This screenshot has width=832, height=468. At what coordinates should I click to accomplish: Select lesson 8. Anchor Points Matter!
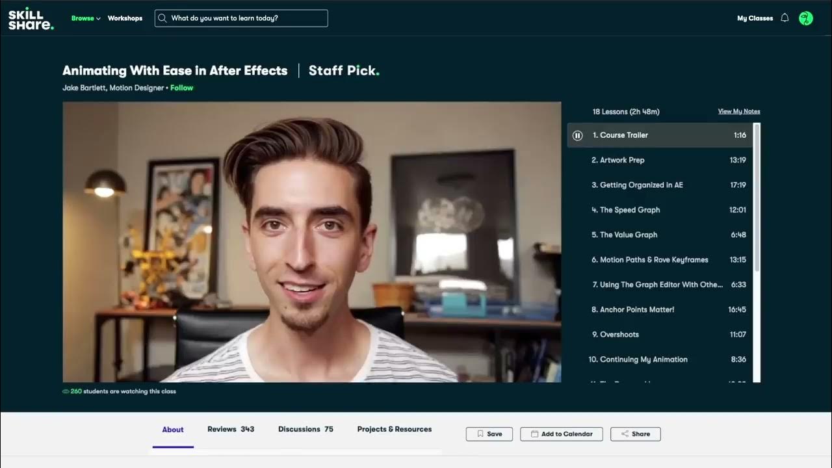click(x=660, y=309)
